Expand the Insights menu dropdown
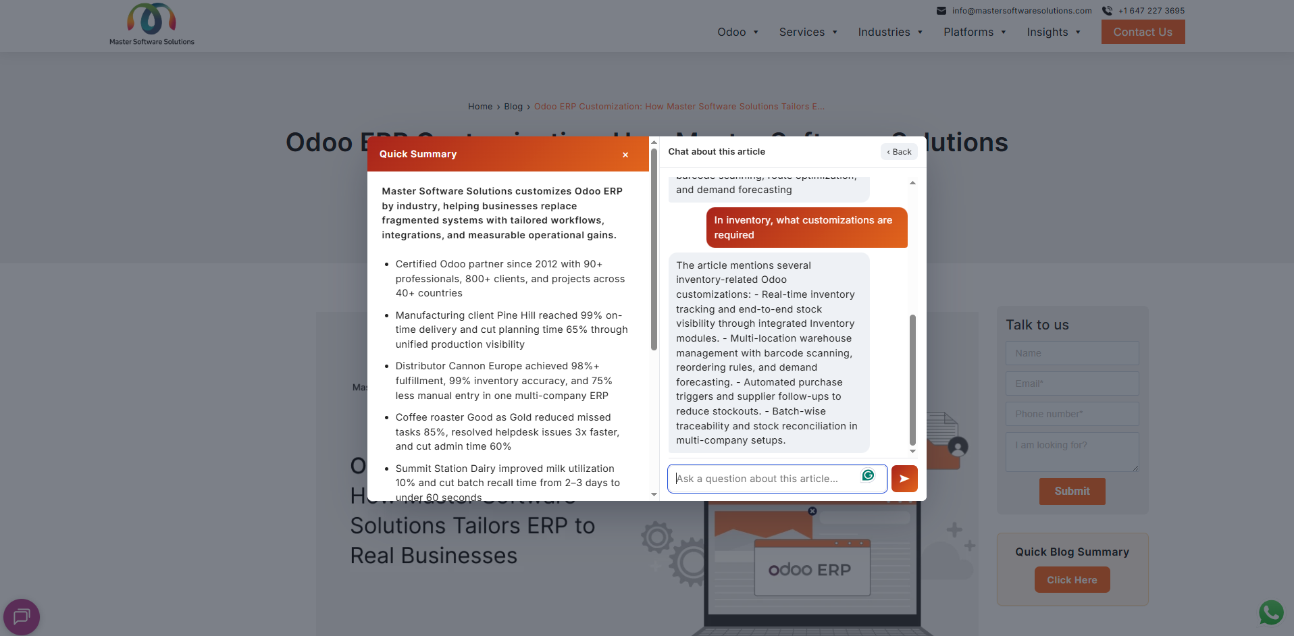 coord(1054,32)
